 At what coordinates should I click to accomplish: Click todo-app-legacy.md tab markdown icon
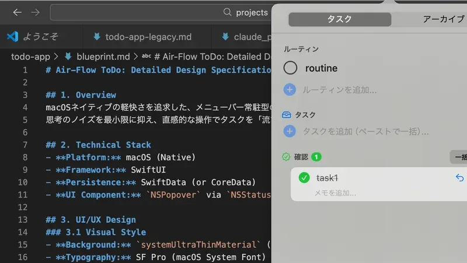(96, 37)
